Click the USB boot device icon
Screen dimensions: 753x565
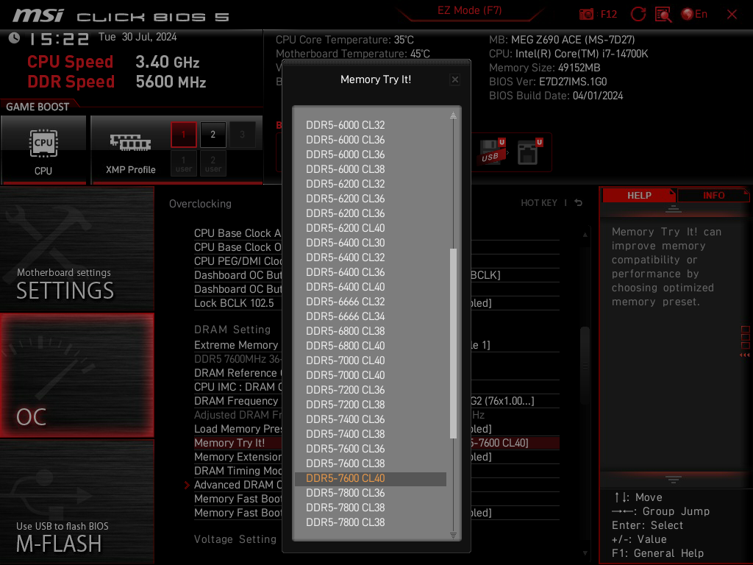tap(492, 152)
